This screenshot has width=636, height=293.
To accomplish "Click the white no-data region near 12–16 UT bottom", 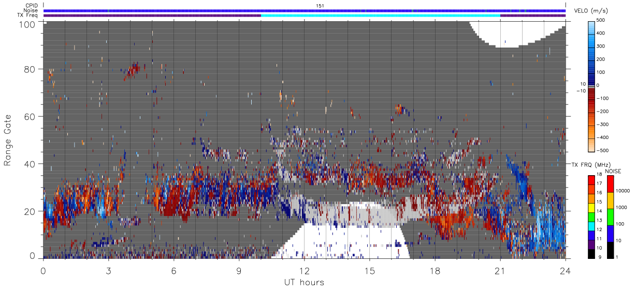I will (x=344, y=241).
